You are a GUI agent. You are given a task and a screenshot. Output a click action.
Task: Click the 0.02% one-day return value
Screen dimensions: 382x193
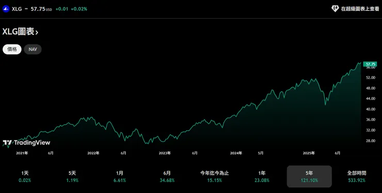(25, 181)
